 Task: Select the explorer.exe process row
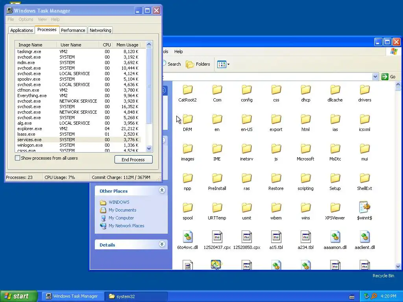(78, 129)
